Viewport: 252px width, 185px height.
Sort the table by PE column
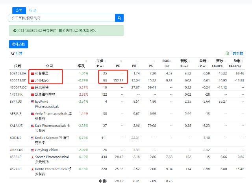tap(121, 61)
